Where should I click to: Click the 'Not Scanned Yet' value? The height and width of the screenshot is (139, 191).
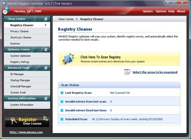[120, 93]
